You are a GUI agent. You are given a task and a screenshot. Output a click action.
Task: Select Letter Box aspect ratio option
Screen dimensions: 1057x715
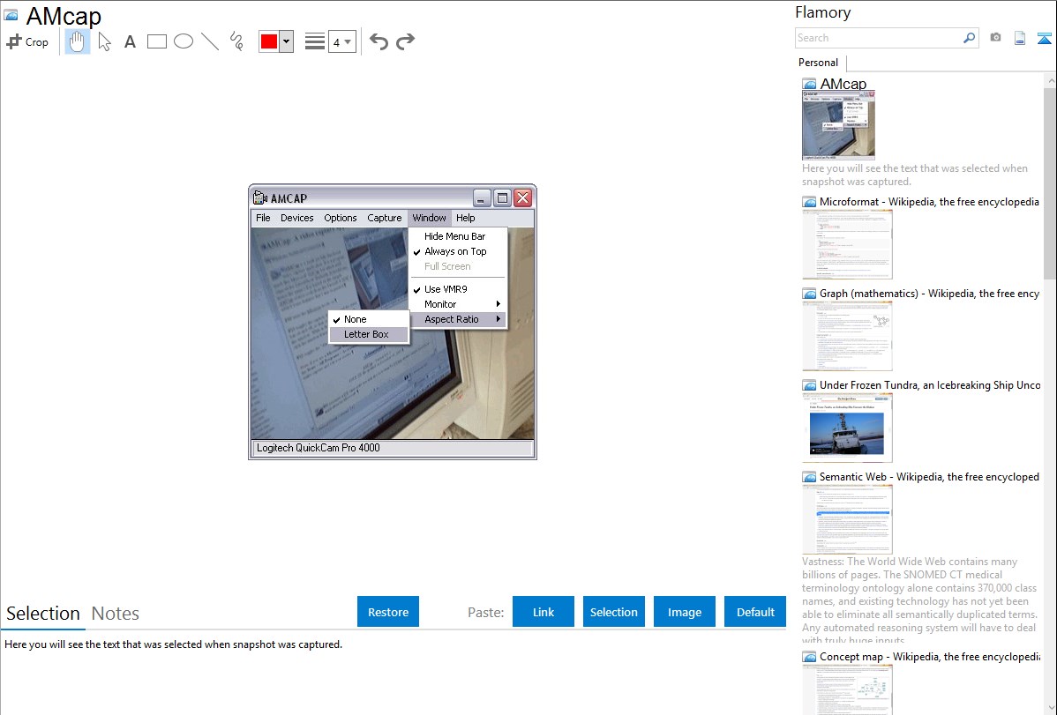368,334
